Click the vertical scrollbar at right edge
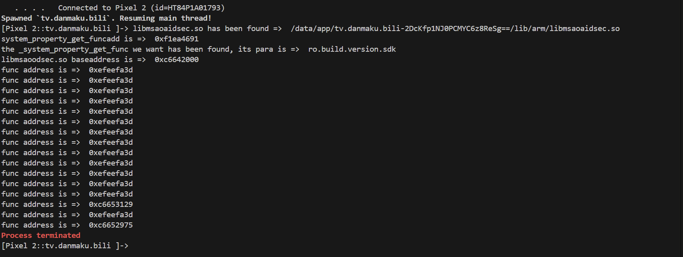The image size is (683, 257). click(x=681, y=128)
